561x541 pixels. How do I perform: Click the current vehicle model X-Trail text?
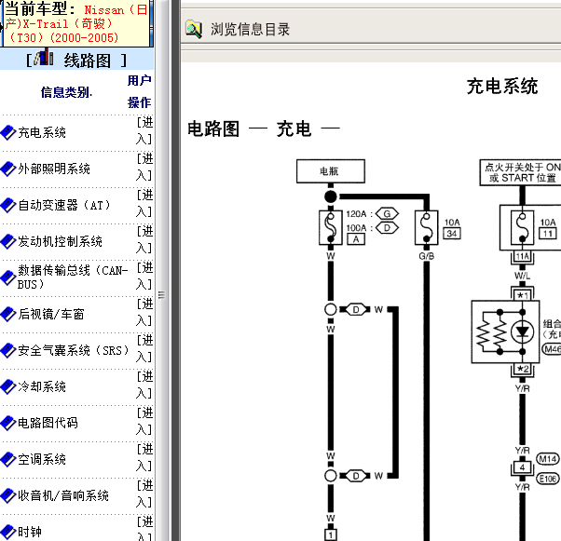[x=76, y=23]
